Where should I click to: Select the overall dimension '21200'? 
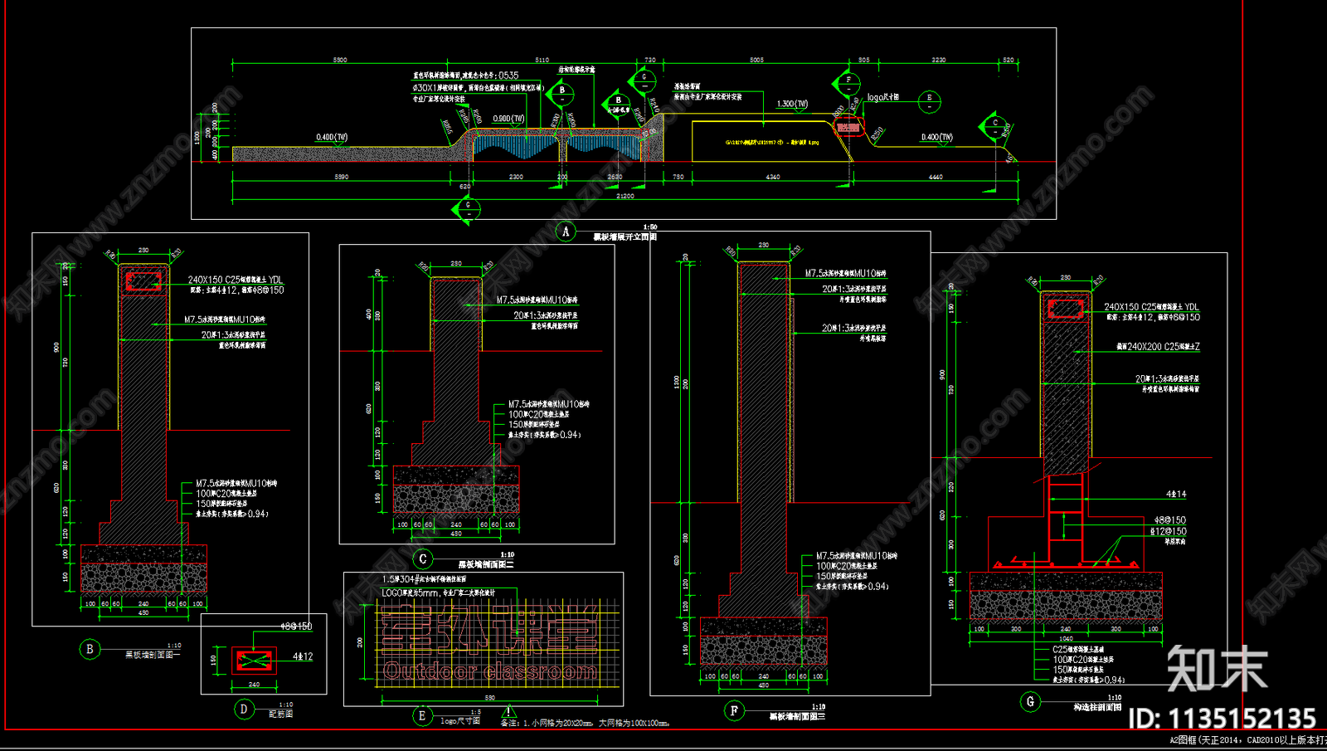point(625,196)
